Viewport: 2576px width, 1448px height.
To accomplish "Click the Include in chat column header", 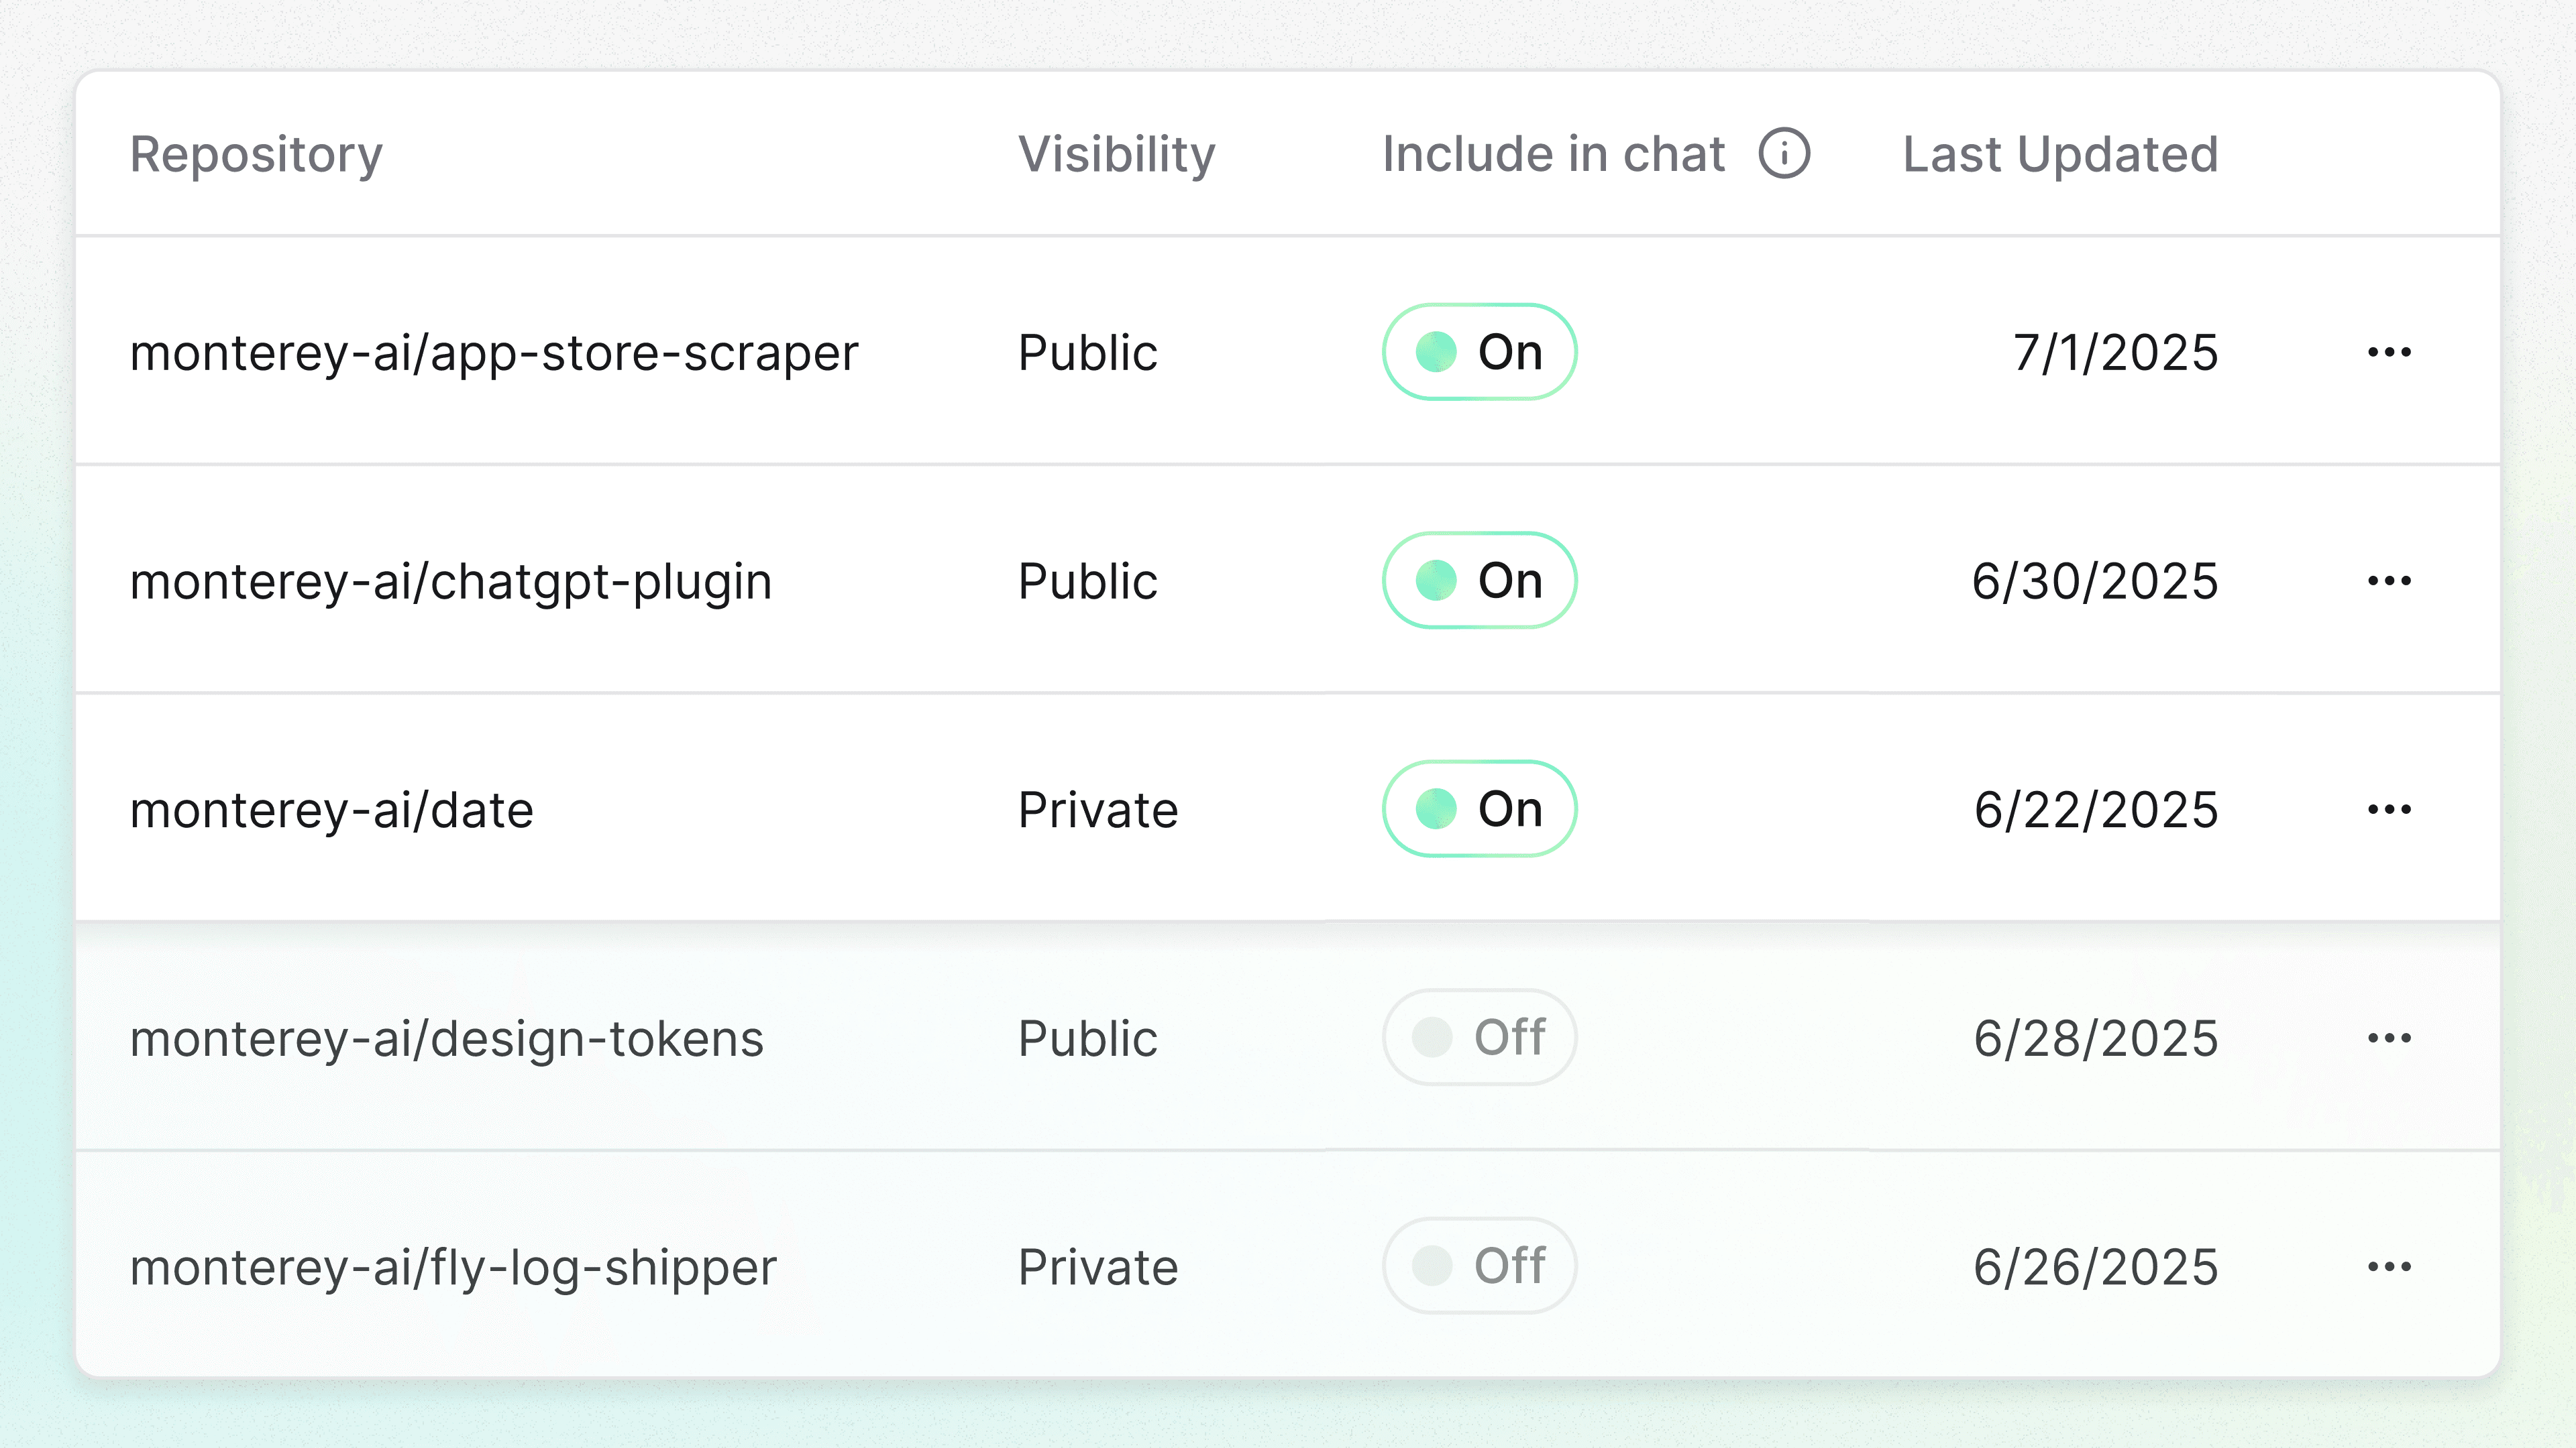I will click(1553, 155).
